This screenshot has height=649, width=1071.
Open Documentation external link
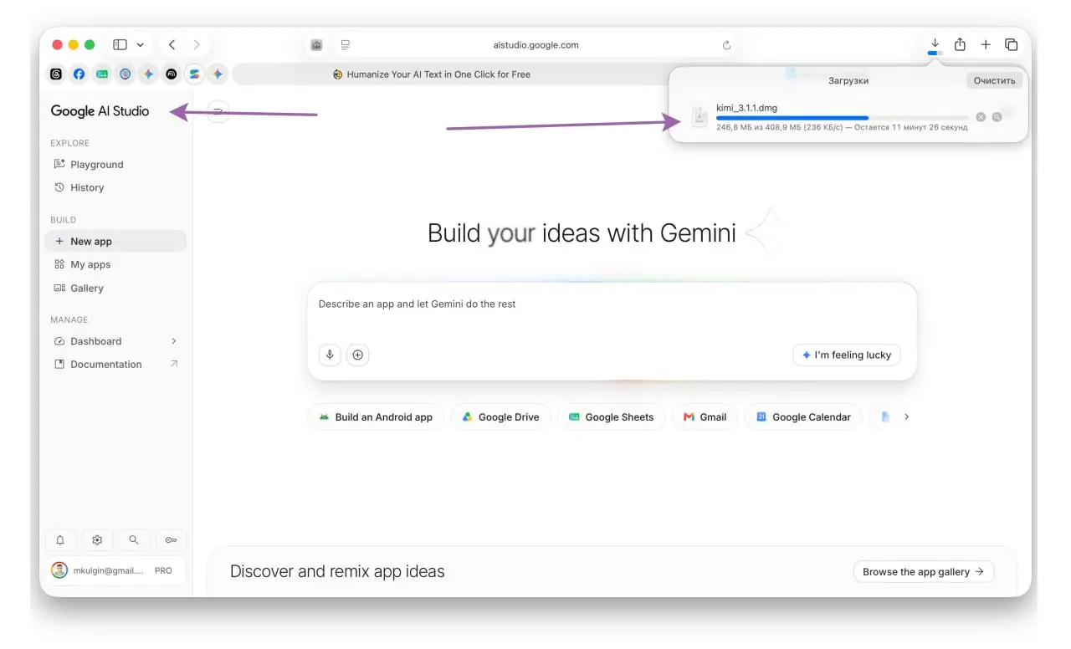point(115,365)
